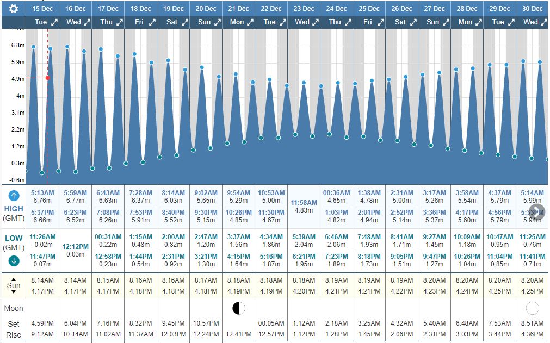This screenshot has width=550, height=343.
Task: Click the right-chevron next days button
Action: tap(537, 212)
